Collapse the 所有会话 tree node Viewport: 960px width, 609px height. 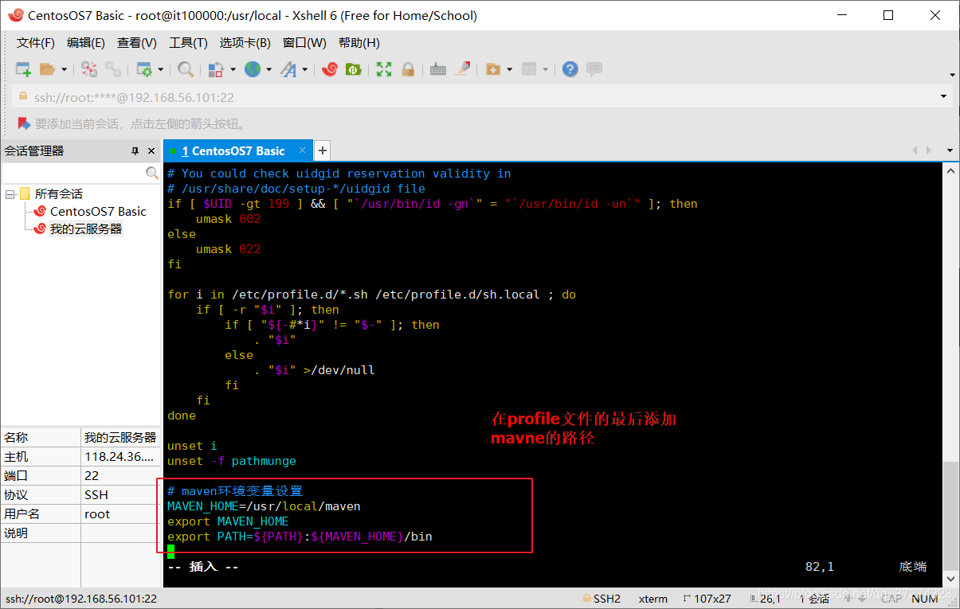(x=10, y=194)
